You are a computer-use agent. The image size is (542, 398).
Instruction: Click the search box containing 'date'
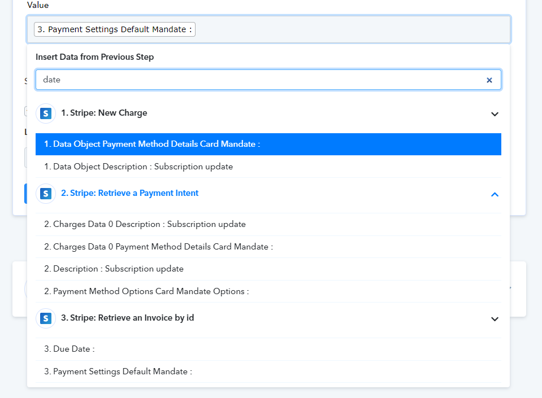click(268, 80)
